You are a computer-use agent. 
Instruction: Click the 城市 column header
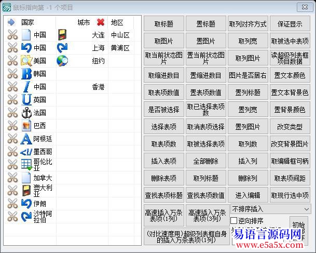83,22
